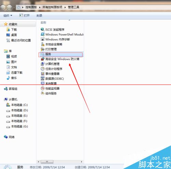Click the Back navigation button

[3, 8]
